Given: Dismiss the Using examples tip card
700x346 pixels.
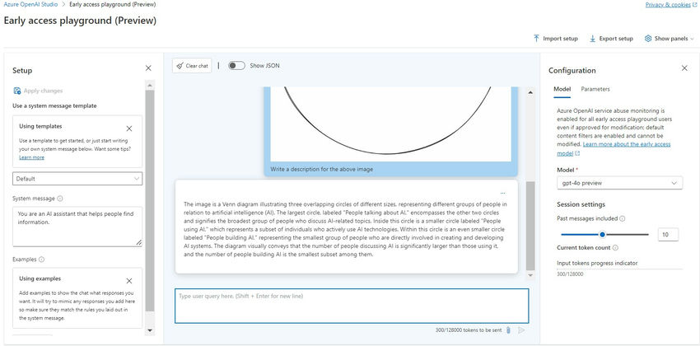Looking at the screenshot, I should tap(129, 281).
